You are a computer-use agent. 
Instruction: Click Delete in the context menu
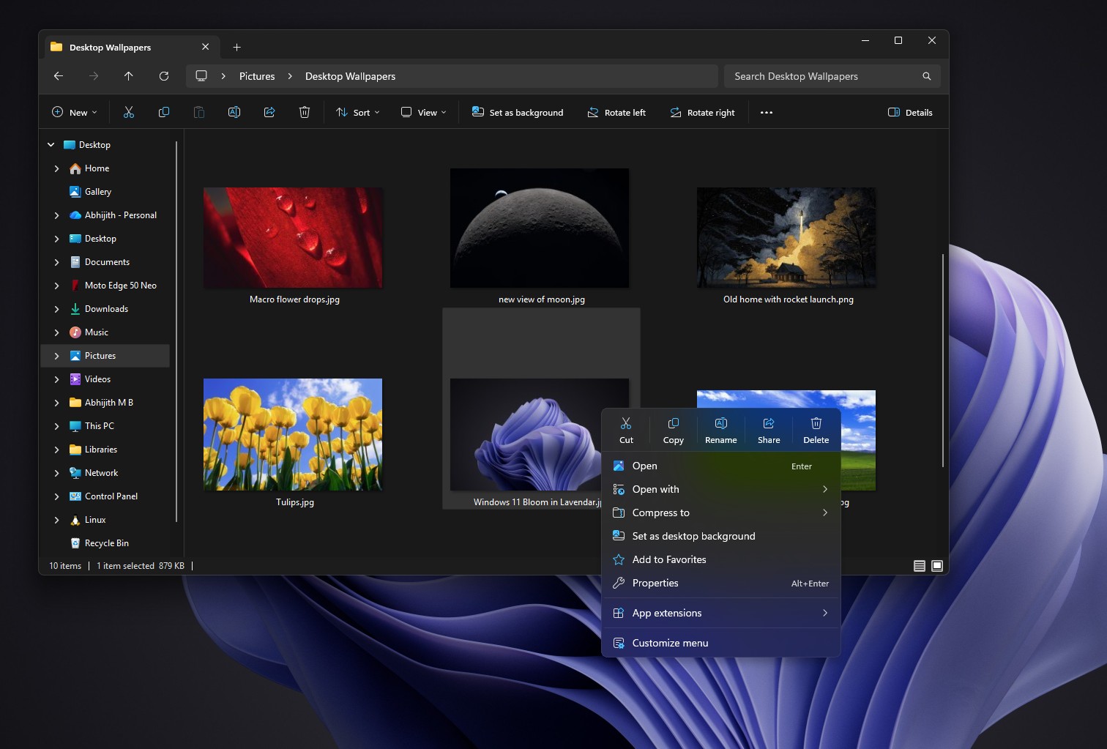(x=816, y=431)
